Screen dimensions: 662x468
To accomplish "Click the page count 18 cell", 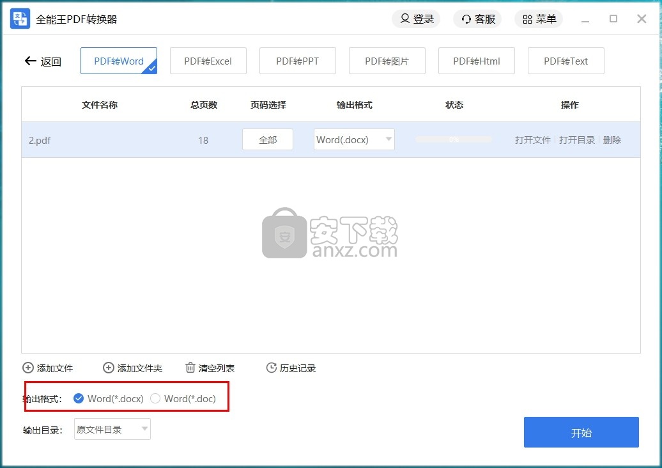I will (203, 140).
